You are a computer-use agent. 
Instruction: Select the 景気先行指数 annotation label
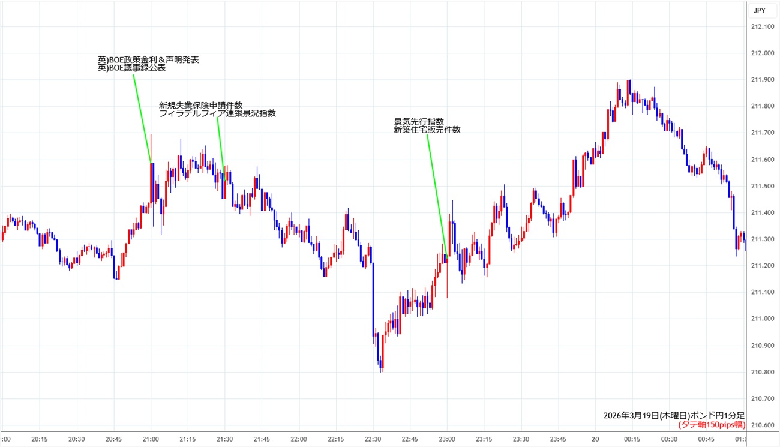point(418,121)
